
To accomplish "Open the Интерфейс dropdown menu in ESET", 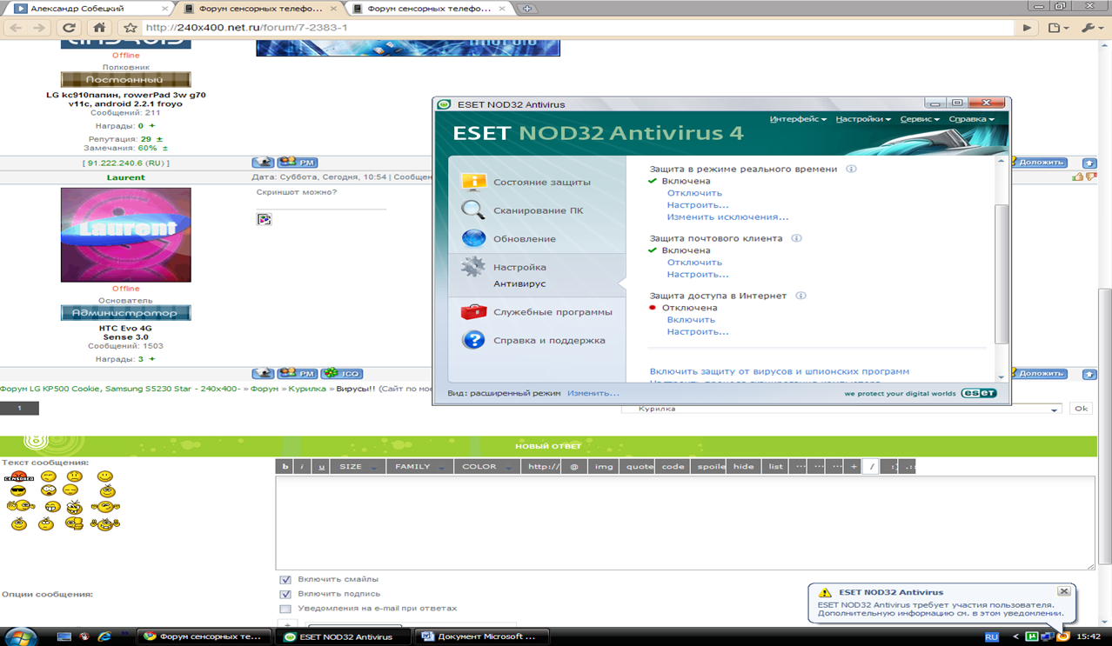I will [798, 119].
